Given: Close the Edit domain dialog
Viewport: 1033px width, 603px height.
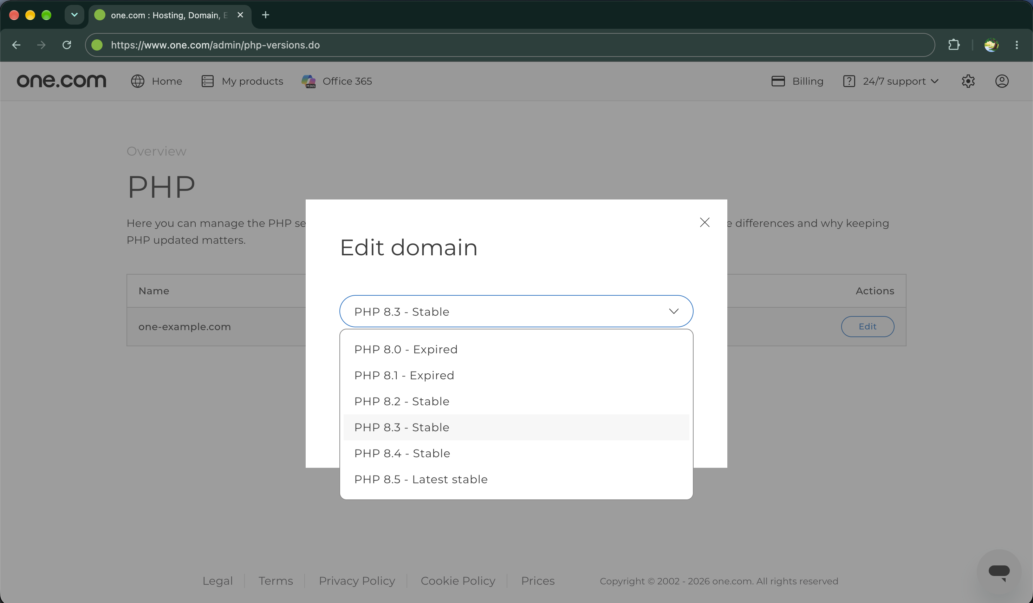Looking at the screenshot, I should click(x=705, y=222).
